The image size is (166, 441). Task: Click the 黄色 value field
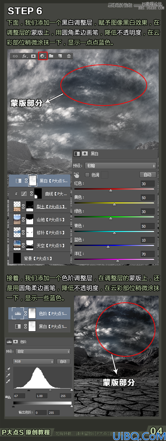[x=148, y=198]
